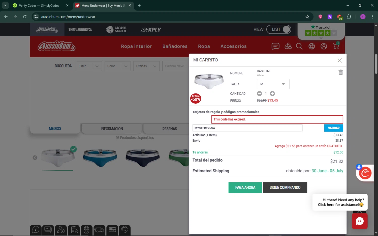
Task: Open the Ropa menu
Action: pos(204,46)
